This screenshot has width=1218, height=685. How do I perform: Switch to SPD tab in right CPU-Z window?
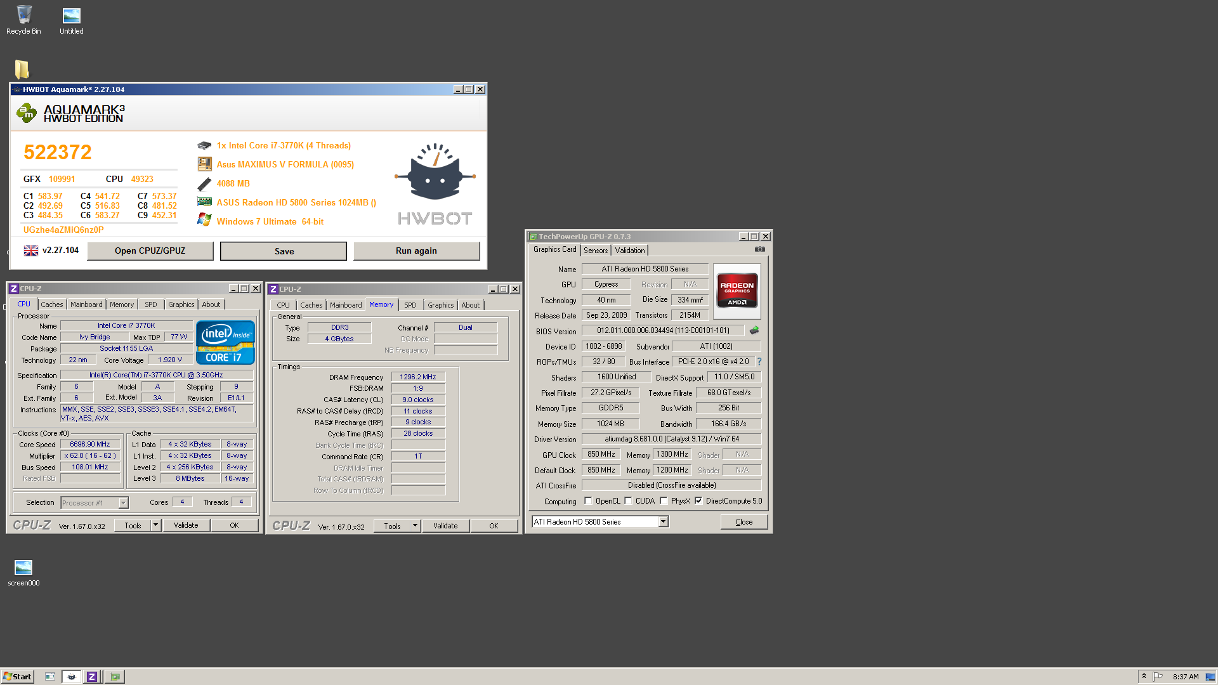click(x=410, y=305)
